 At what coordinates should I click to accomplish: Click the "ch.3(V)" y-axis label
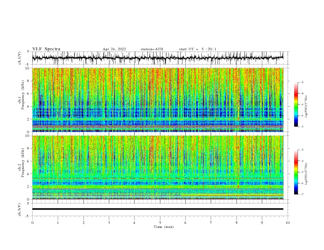point(20,210)
